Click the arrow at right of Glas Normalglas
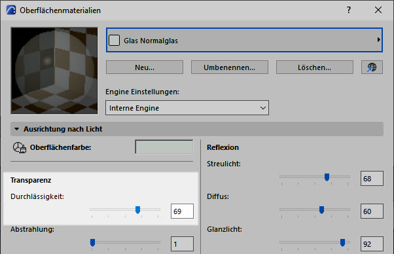Image resolution: width=394 pixels, height=254 pixels. coord(378,40)
